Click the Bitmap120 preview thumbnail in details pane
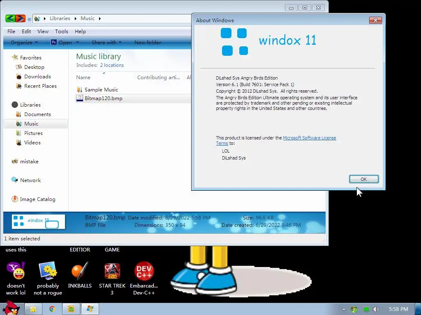This screenshot has width=421, height=315. point(38,221)
